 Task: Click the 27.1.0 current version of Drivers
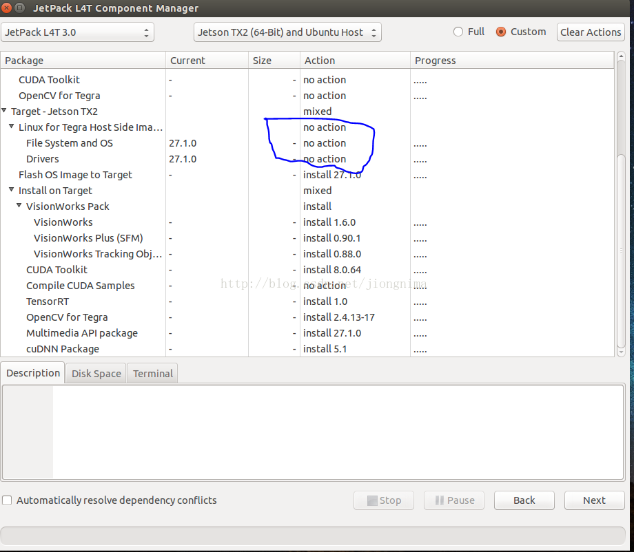tap(183, 159)
